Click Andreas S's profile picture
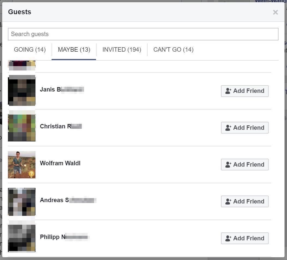287x260 pixels. pos(22,202)
